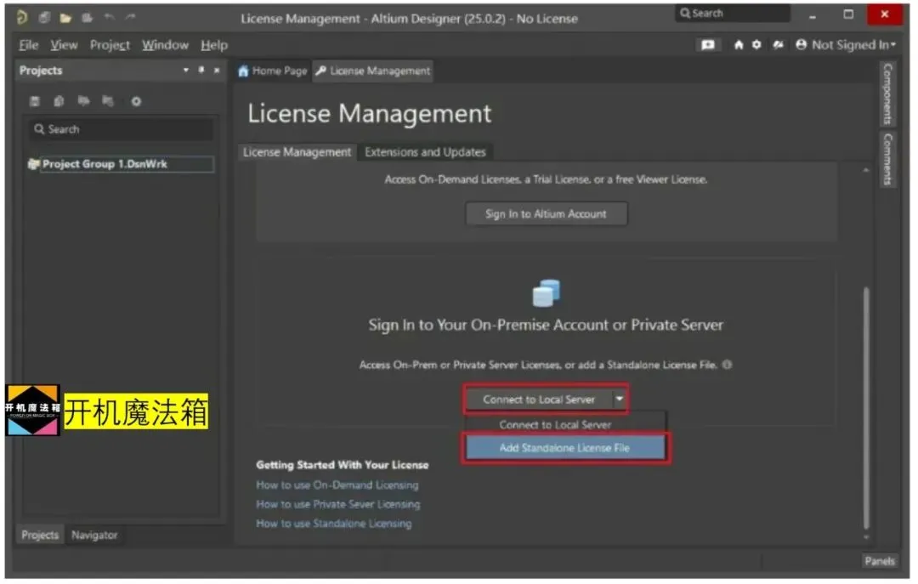918x584 pixels.
Task: Click the license page scrollbar up arrow
Action: click(x=866, y=171)
